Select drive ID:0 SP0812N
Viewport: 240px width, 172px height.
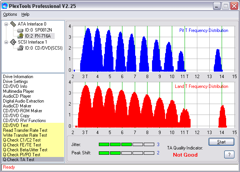point(39,30)
